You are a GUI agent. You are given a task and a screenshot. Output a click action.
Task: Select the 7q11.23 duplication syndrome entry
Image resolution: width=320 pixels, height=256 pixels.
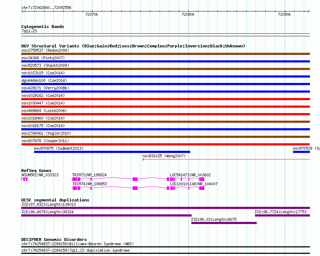pyautogui.click(x=76, y=250)
